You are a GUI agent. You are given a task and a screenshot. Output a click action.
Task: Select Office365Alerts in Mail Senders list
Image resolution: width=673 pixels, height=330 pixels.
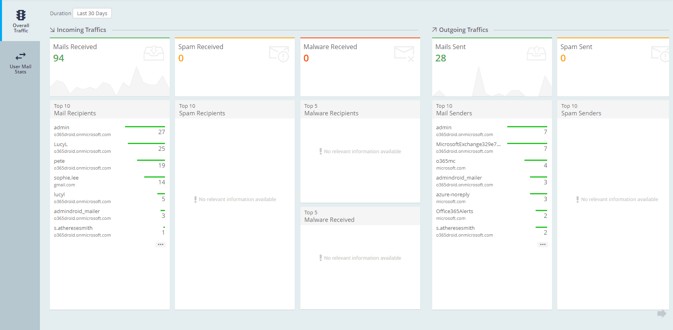[455, 211]
